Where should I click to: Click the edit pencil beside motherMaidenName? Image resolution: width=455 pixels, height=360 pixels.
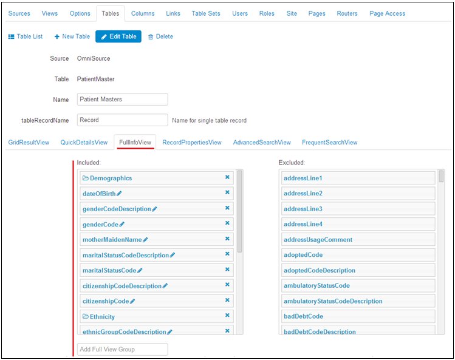click(x=145, y=240)
